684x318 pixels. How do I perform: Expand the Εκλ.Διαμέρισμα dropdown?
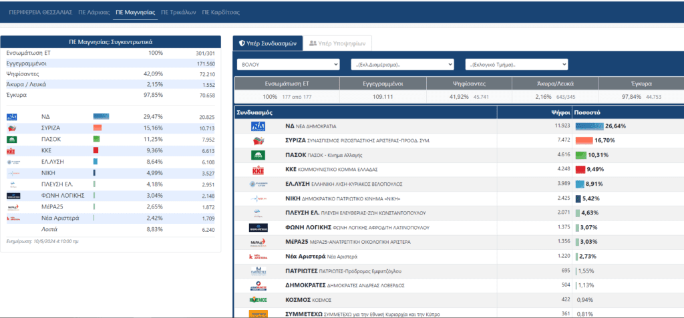click(403, 64)
